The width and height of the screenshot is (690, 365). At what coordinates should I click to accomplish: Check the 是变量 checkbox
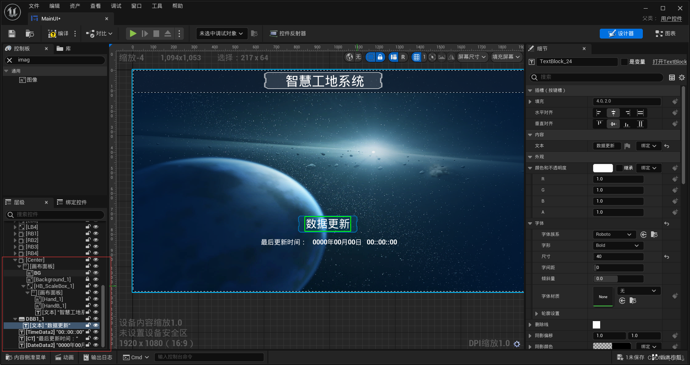(x=624, y=62)
